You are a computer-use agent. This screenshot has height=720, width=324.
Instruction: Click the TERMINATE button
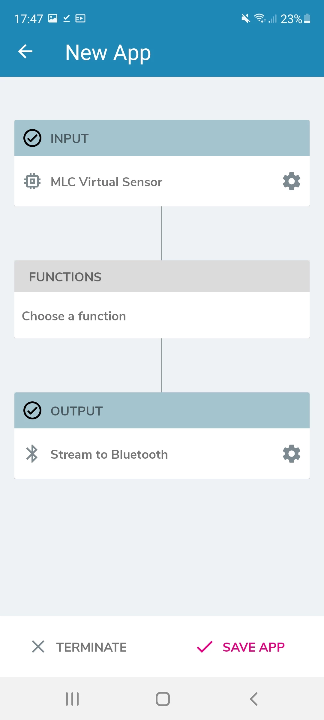pos(79,647)
